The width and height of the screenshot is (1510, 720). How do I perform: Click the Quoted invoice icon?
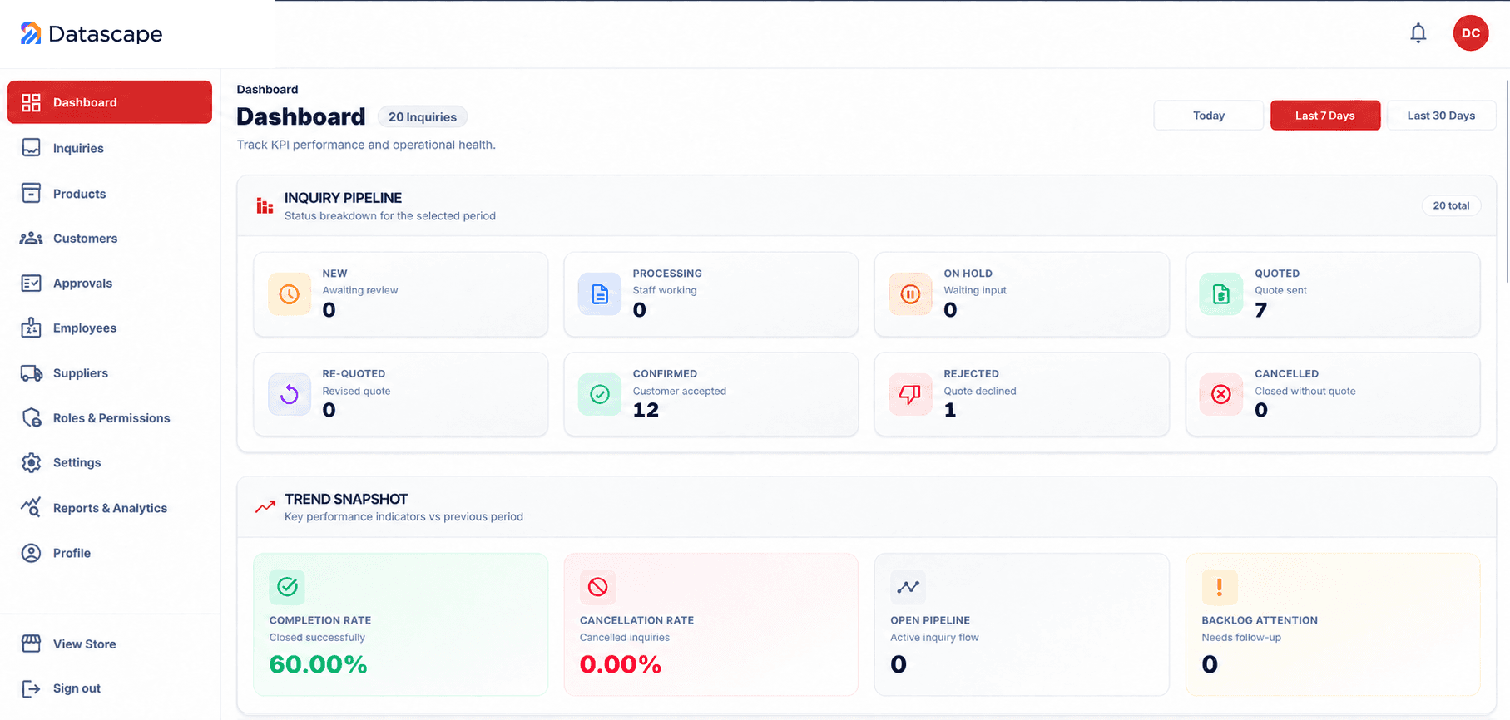point(1221,294)
